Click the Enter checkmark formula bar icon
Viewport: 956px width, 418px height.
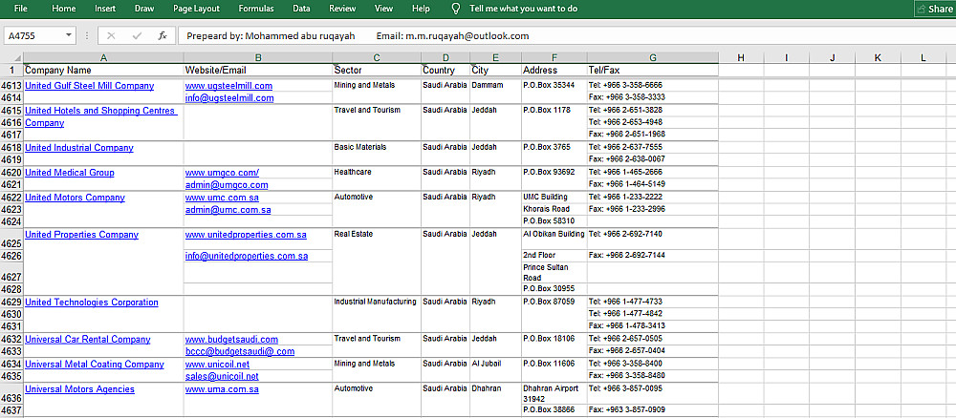(x=137, y=36)
